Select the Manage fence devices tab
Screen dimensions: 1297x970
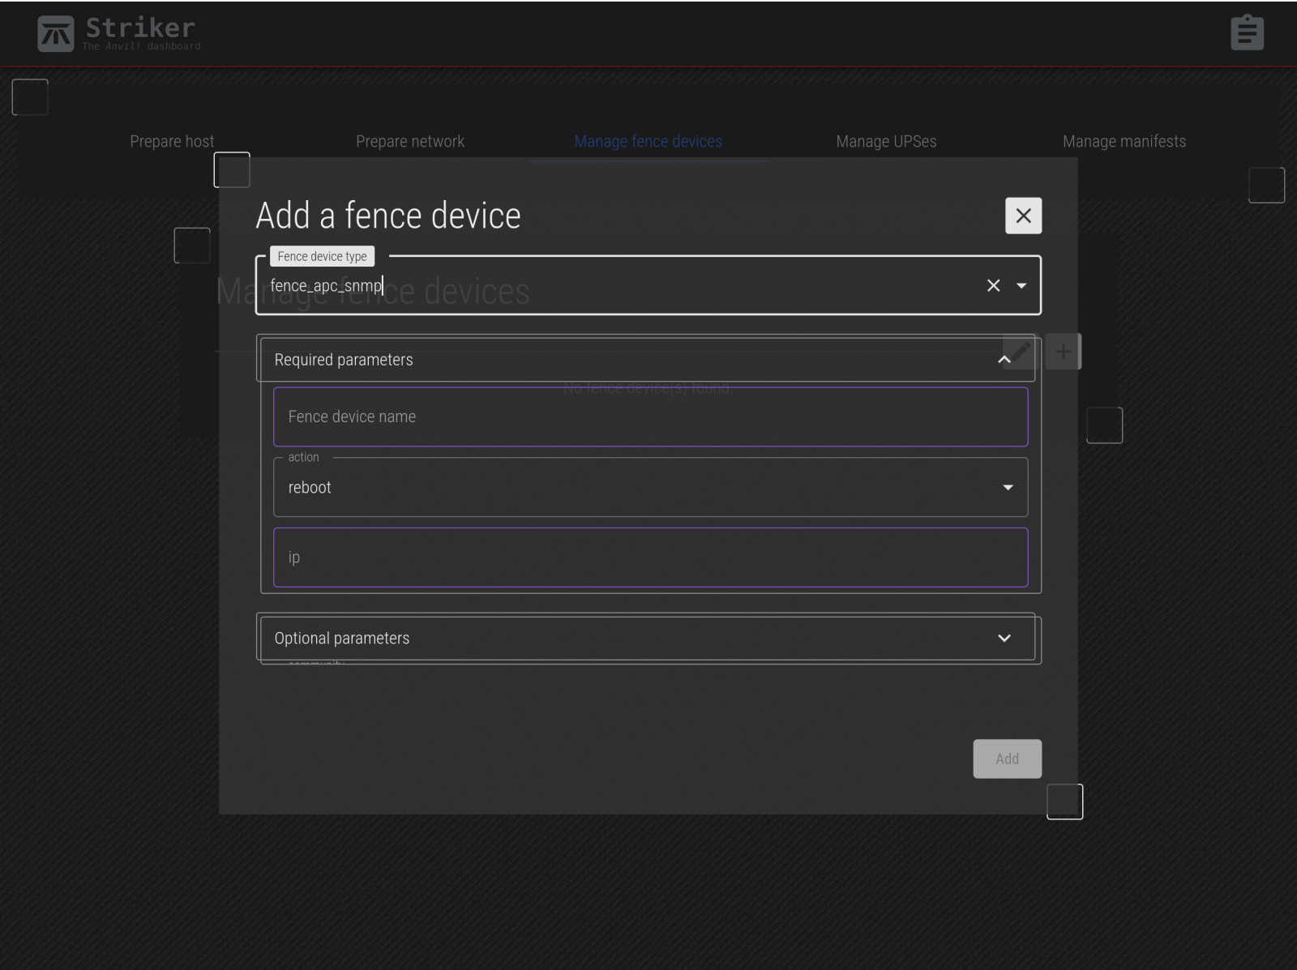[648, 141]
